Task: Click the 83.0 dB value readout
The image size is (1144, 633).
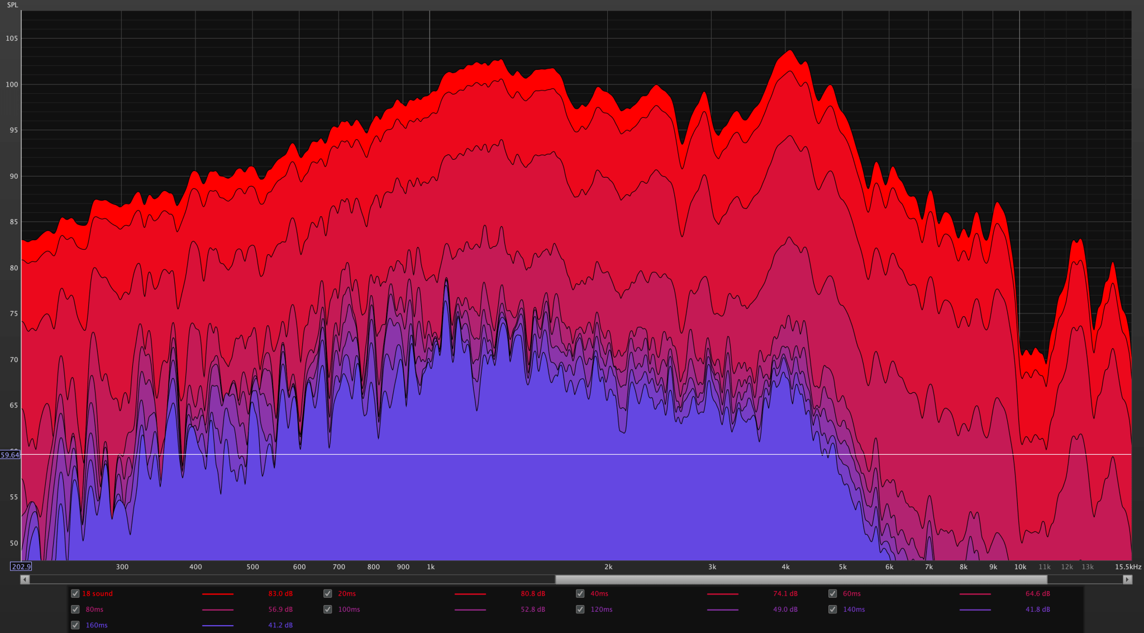Action: pyautogui.click(x=280, y=593)
